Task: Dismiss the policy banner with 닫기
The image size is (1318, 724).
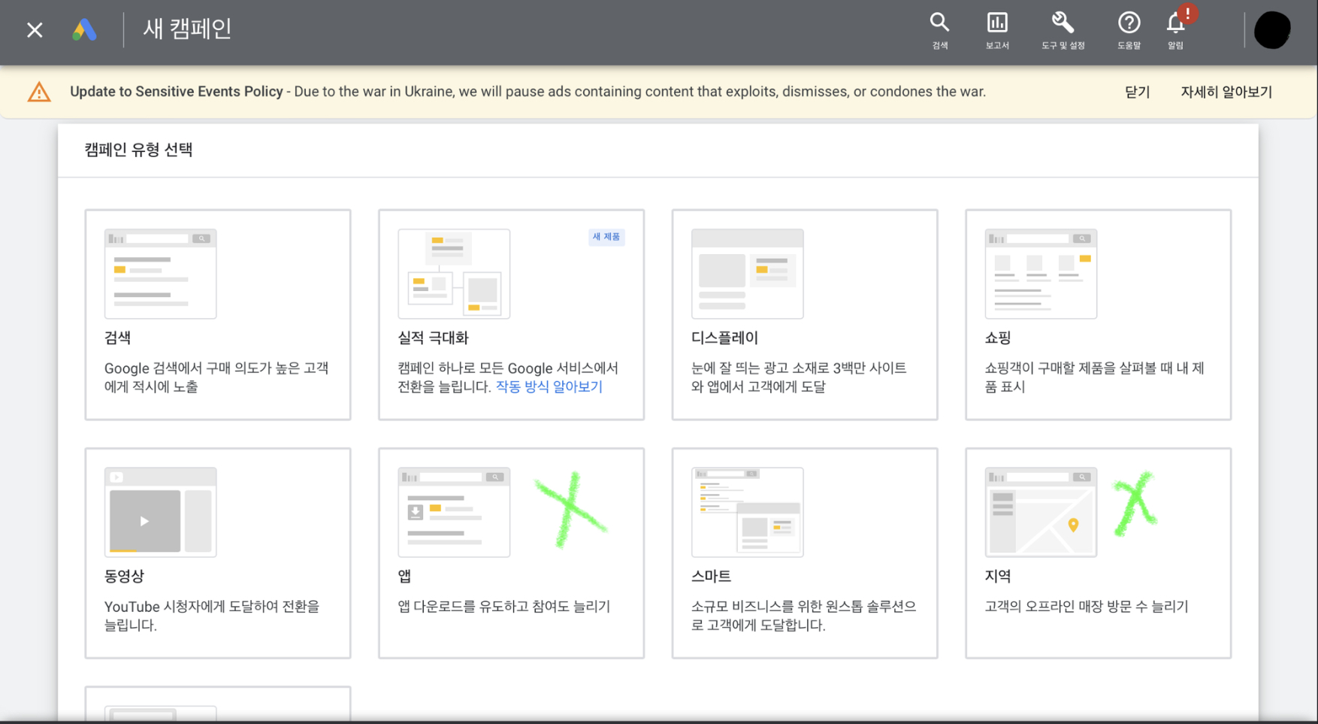Action: click(1137, 92)
